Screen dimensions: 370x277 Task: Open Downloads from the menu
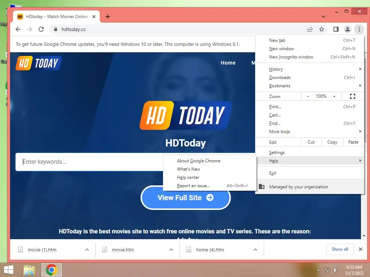(310, 78)
